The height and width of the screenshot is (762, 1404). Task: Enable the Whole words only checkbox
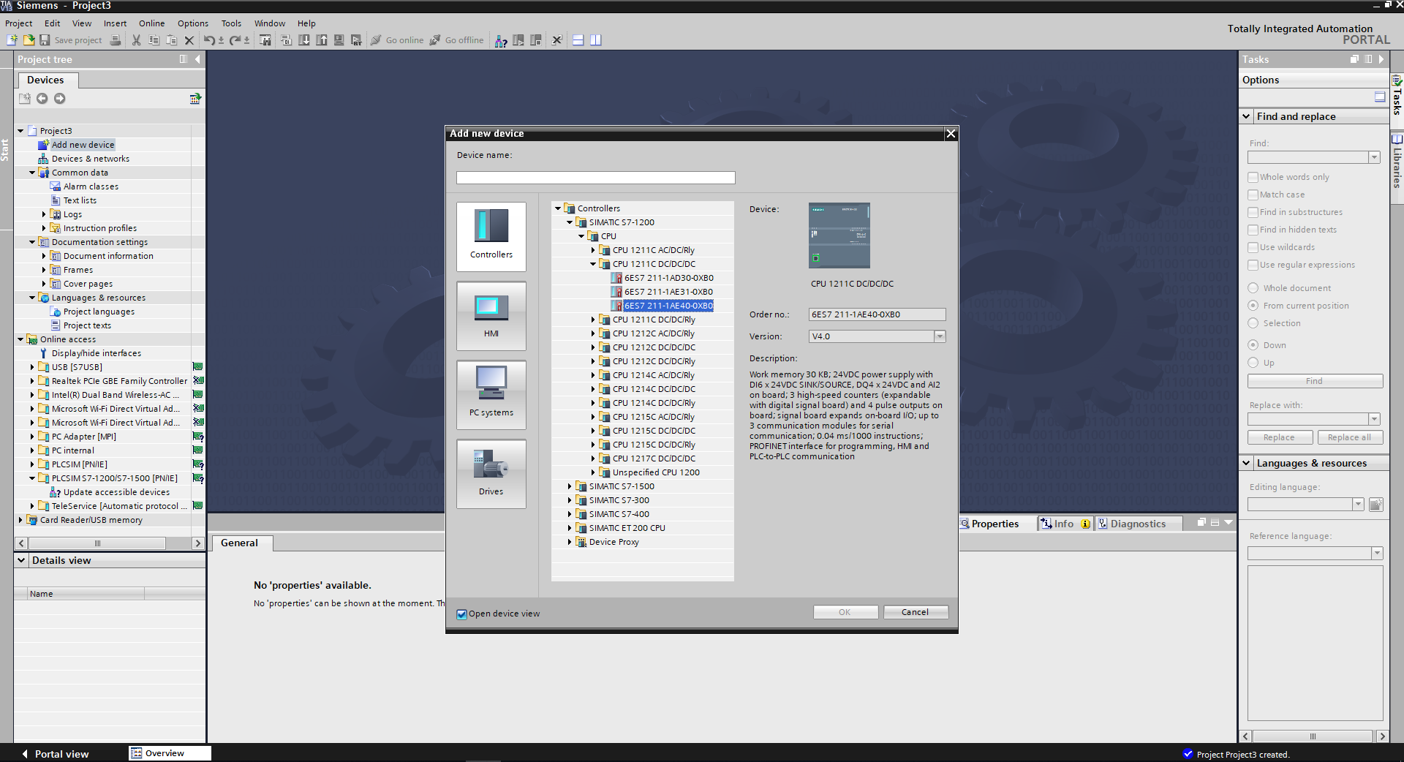pyautogui.click(x=1253, y=177)
